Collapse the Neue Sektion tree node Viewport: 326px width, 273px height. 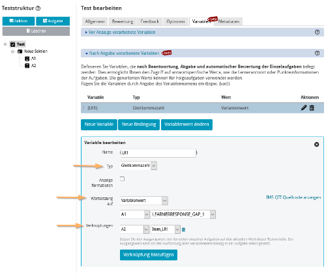(12, 51)
